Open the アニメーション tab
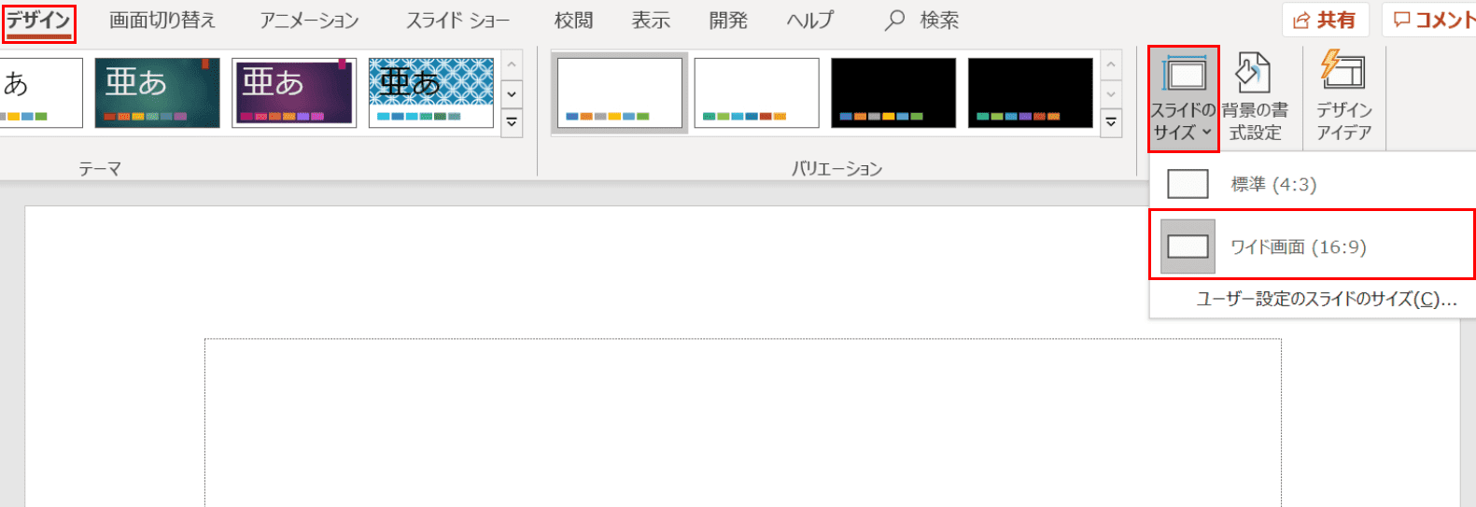 (309, 21)
